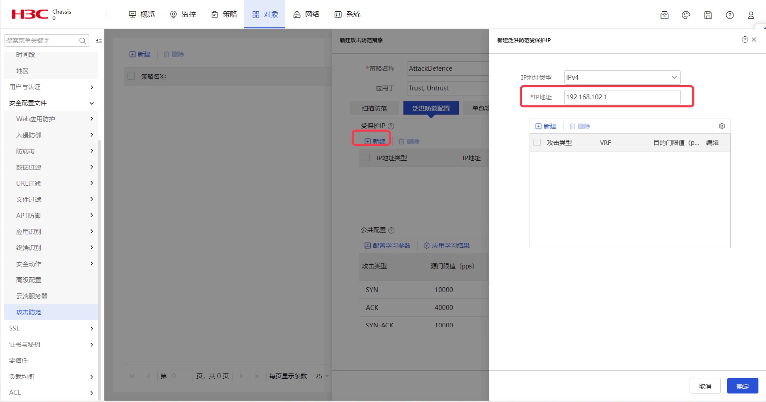Switch to the 泛洪防范配置 tab
766x402 pixels.
click(x=431, y=108)
